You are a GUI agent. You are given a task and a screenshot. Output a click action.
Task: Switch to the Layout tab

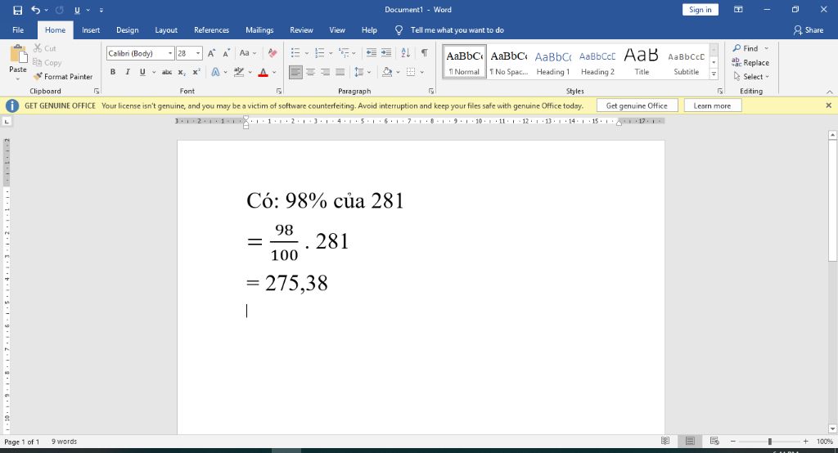click(166, 30)
